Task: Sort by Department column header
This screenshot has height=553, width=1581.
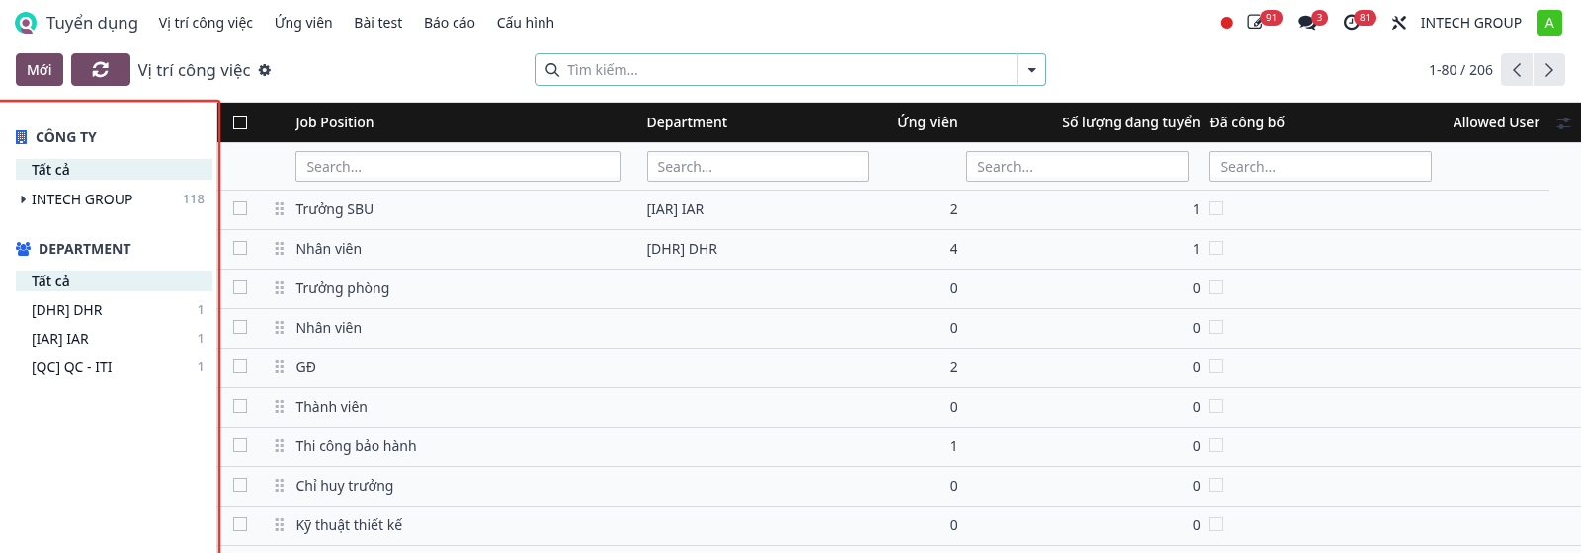Action: (x=687, y=122)
